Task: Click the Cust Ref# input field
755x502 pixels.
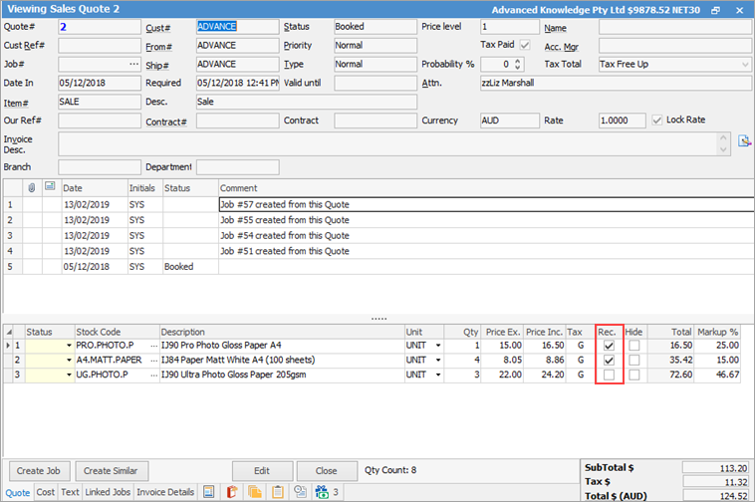Action: (99, 45)
